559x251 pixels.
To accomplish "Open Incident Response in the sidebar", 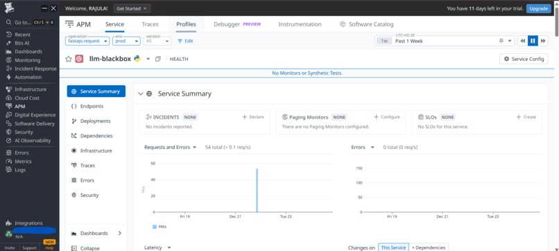I will [35, 69].
